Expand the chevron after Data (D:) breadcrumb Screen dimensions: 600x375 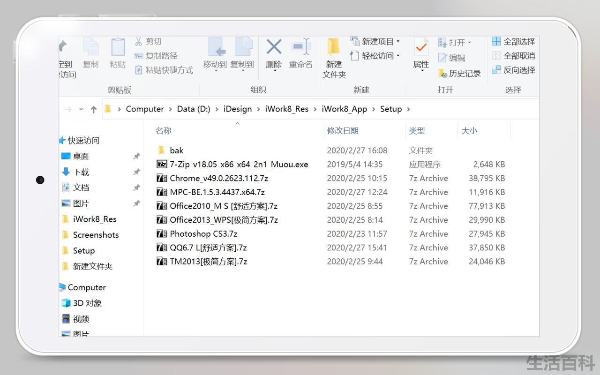click(217, 109)
